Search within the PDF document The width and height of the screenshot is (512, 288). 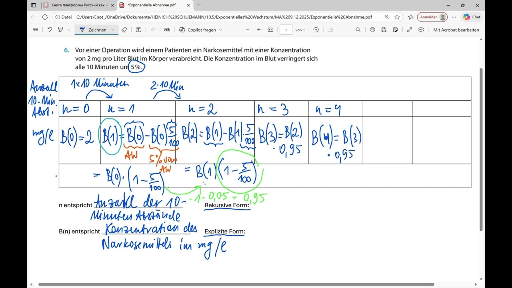[358, 30]
